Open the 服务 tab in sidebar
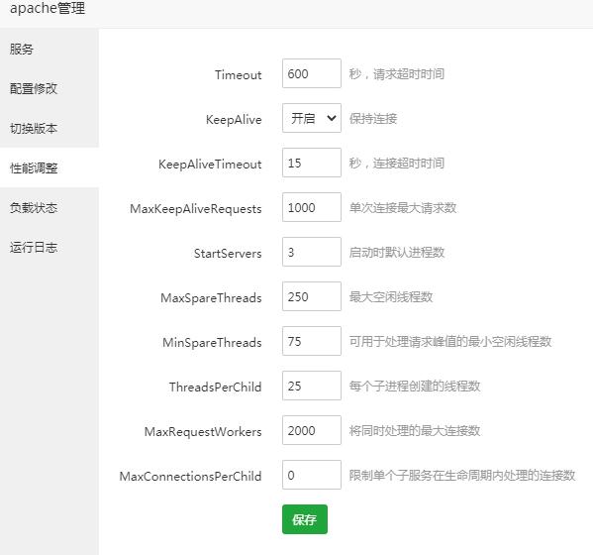This screenshot has height=555, width=593. point(49,49)
